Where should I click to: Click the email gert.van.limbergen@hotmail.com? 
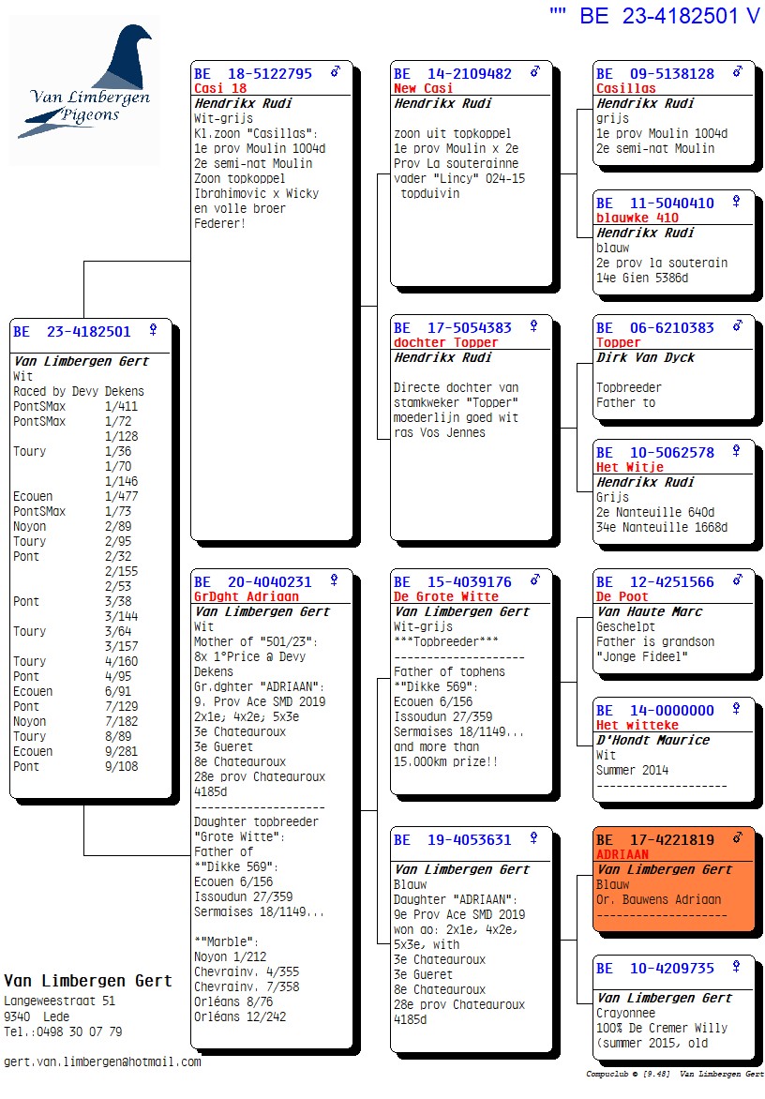102,1061
